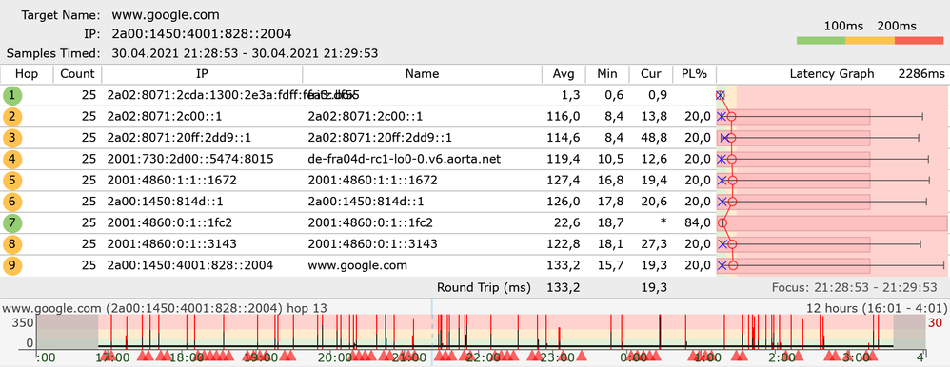Click the 116,0 average value for hop 2

(x=564, y=116)
